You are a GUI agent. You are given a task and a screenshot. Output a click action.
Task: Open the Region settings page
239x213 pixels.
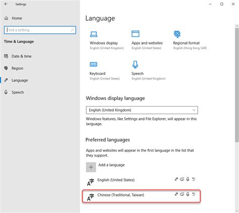click(x=17, y=68)
